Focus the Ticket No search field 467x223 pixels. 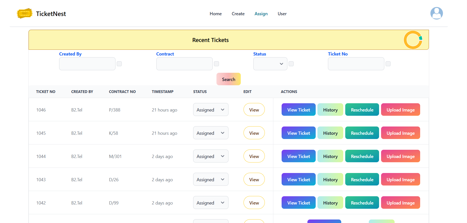[x=356, y=64]
